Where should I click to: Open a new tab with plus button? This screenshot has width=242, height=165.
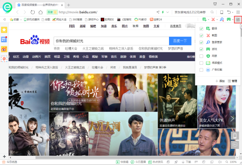pos(69,5)
